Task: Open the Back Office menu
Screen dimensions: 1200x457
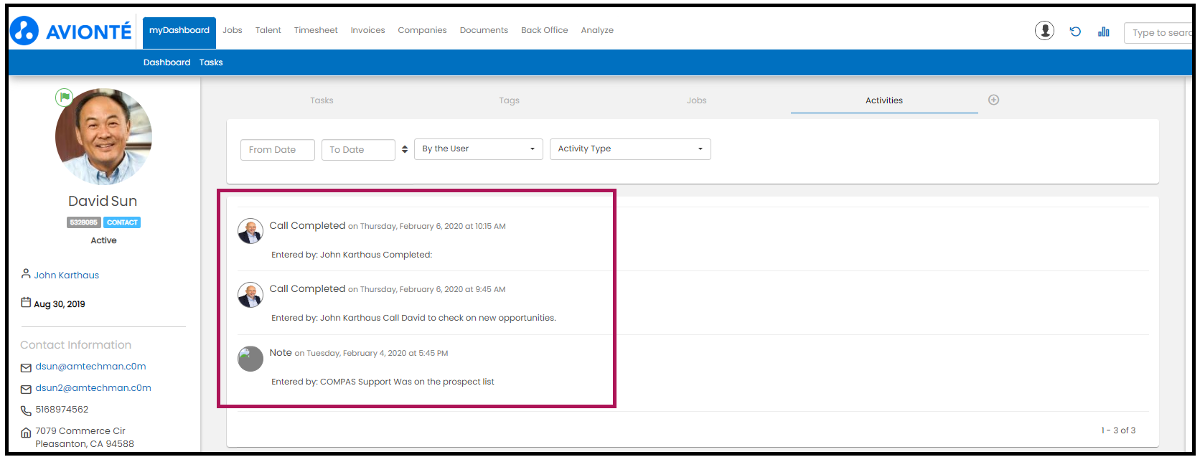Action: (544, 30)
